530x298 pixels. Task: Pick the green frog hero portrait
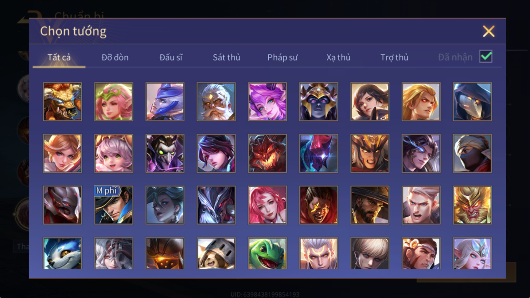coord(267,253)
